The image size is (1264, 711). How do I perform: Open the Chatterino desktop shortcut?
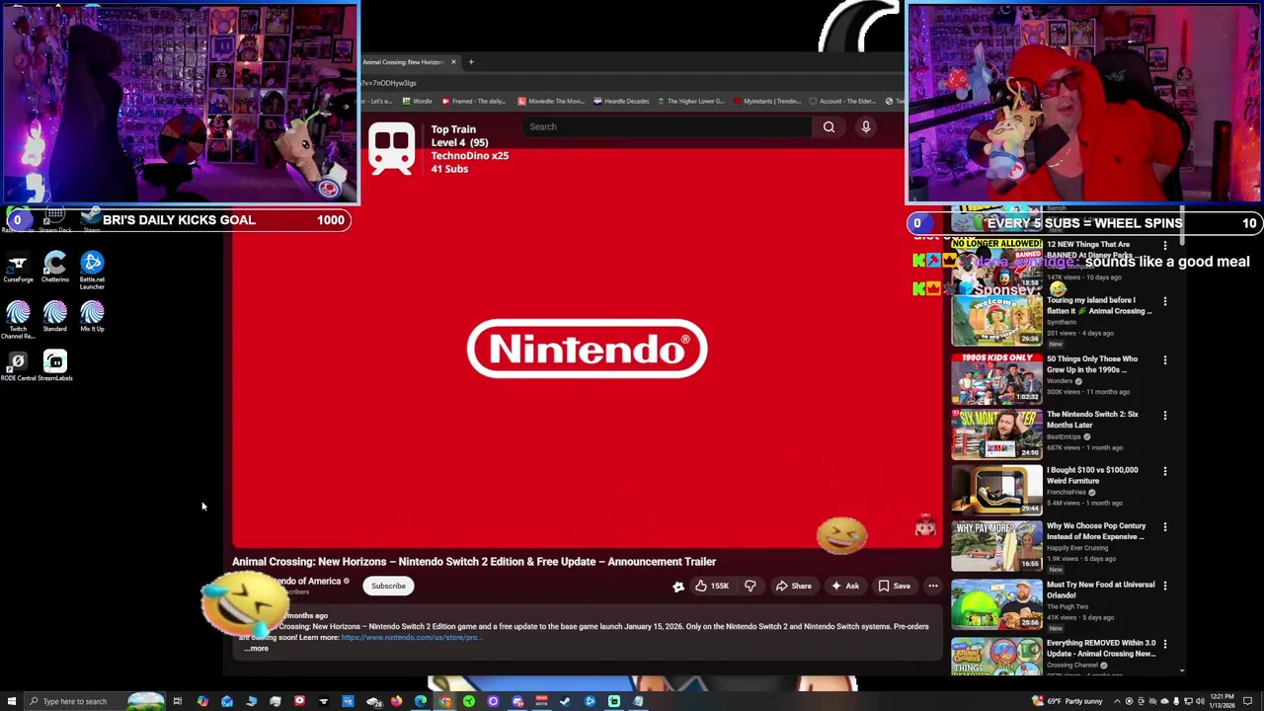point(55,268)
